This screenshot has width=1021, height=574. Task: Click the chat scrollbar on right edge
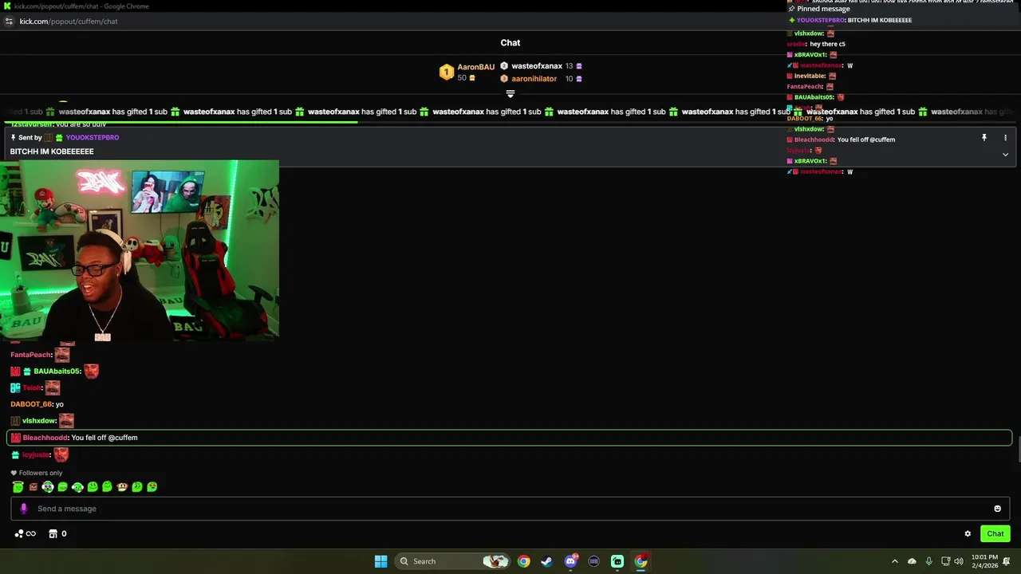click(x=1018, y=450)
